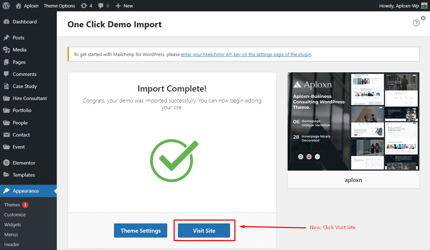Image resolution: width=430 pixels, height=250 pixels.
Task: Click the Contact envelope icon
Action: point(6,135)
